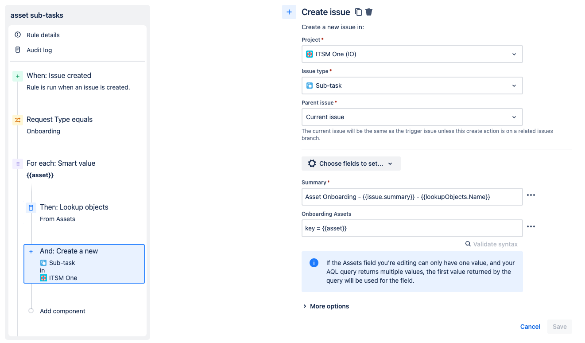Viewport: 585px width, 343px height.
Task: Click the Save button
Action: click(560, 327)
